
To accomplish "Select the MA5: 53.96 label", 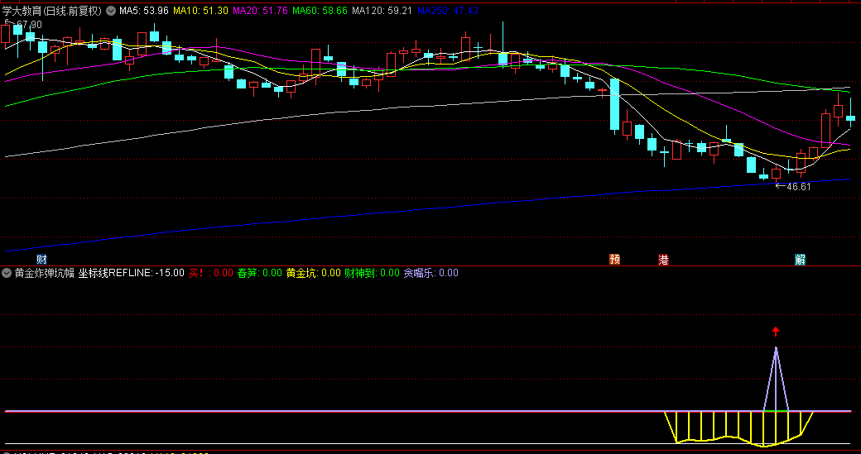I will tap(143, 11).
